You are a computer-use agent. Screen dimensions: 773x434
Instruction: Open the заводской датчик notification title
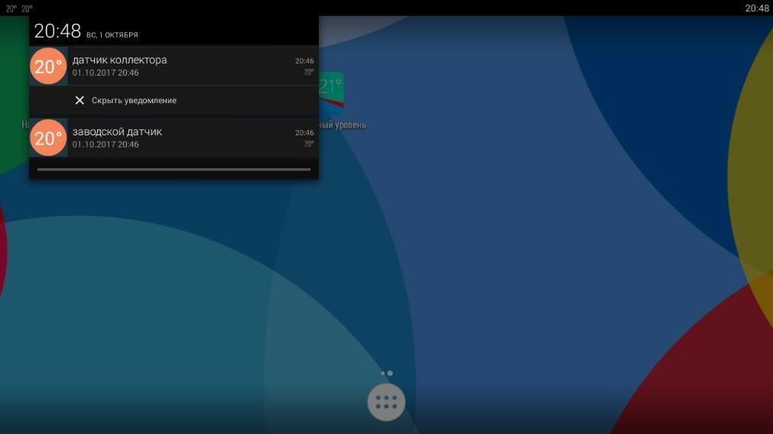117,132
